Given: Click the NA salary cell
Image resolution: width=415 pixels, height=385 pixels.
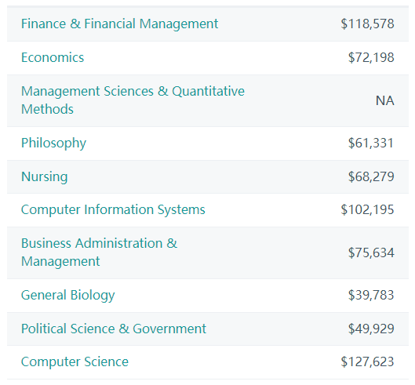Looking at the screenshot, I should click(385, 100).
